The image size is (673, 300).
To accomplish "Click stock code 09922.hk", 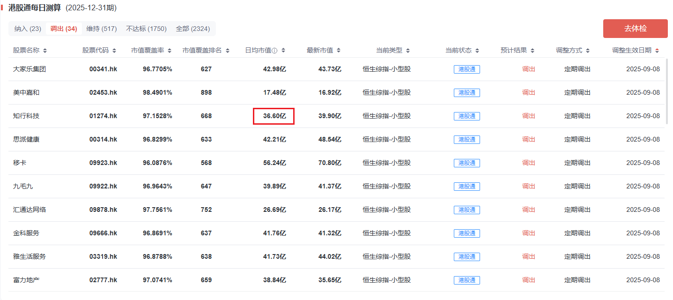I will pos(103,186).
